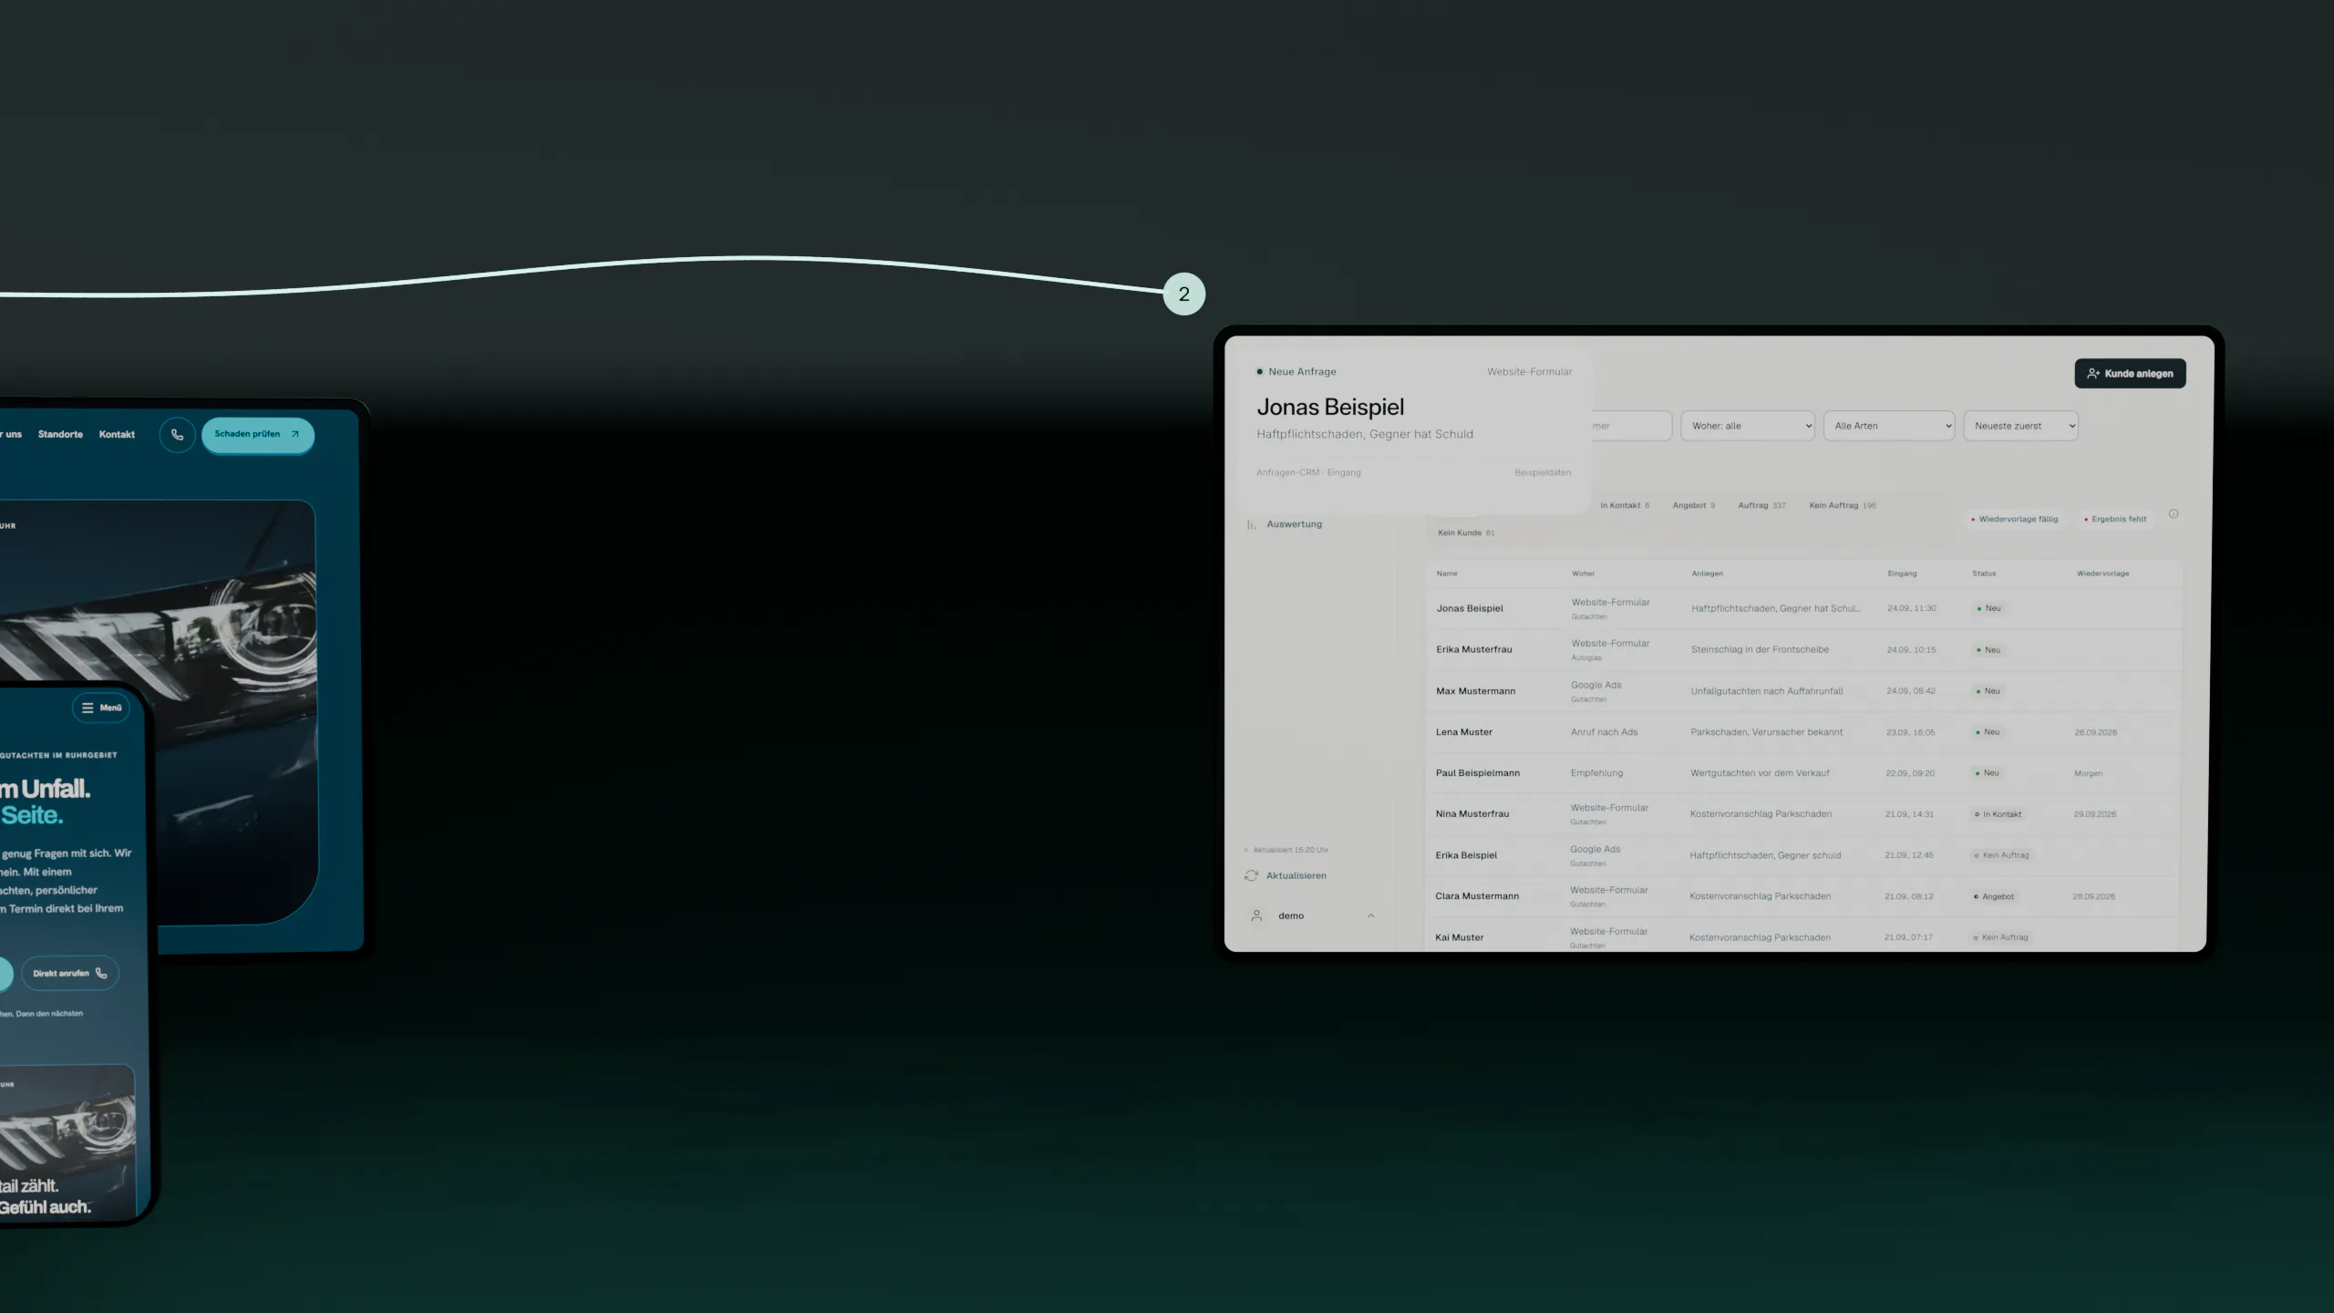
Task: Click the Wiedervorlage column header
Action: point(2102,574)
